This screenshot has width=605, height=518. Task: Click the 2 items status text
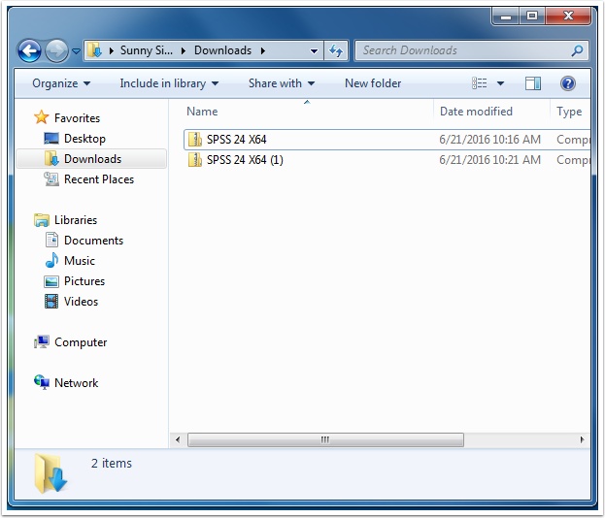(x=111, y=463)
